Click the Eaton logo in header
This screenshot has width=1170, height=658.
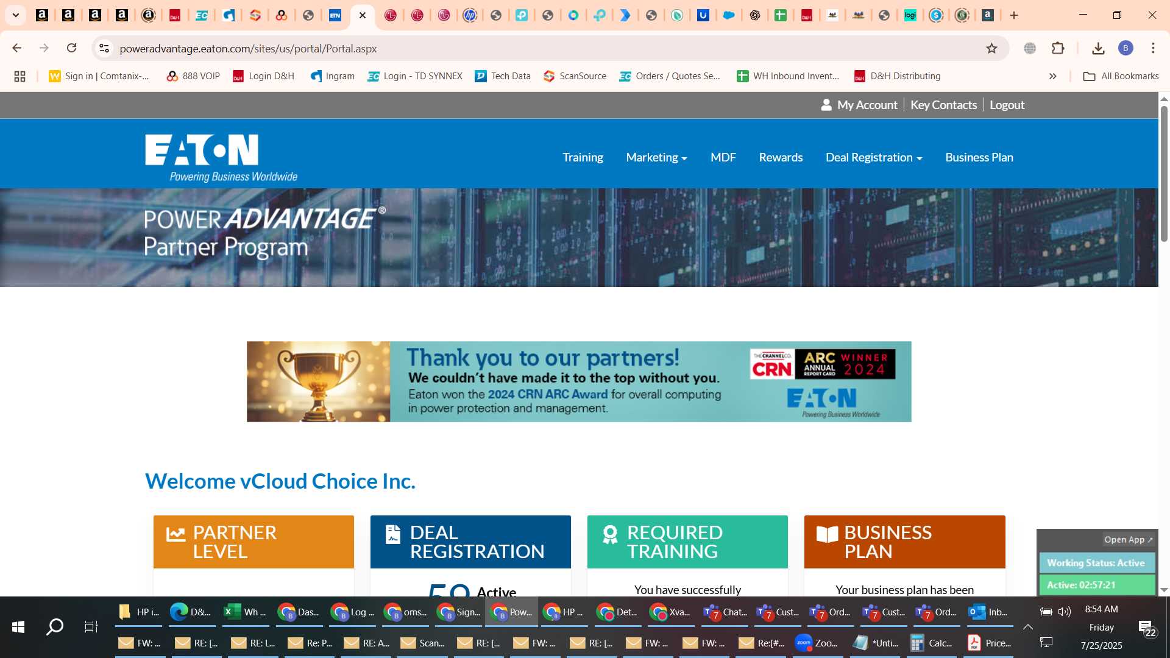(221, 158)
